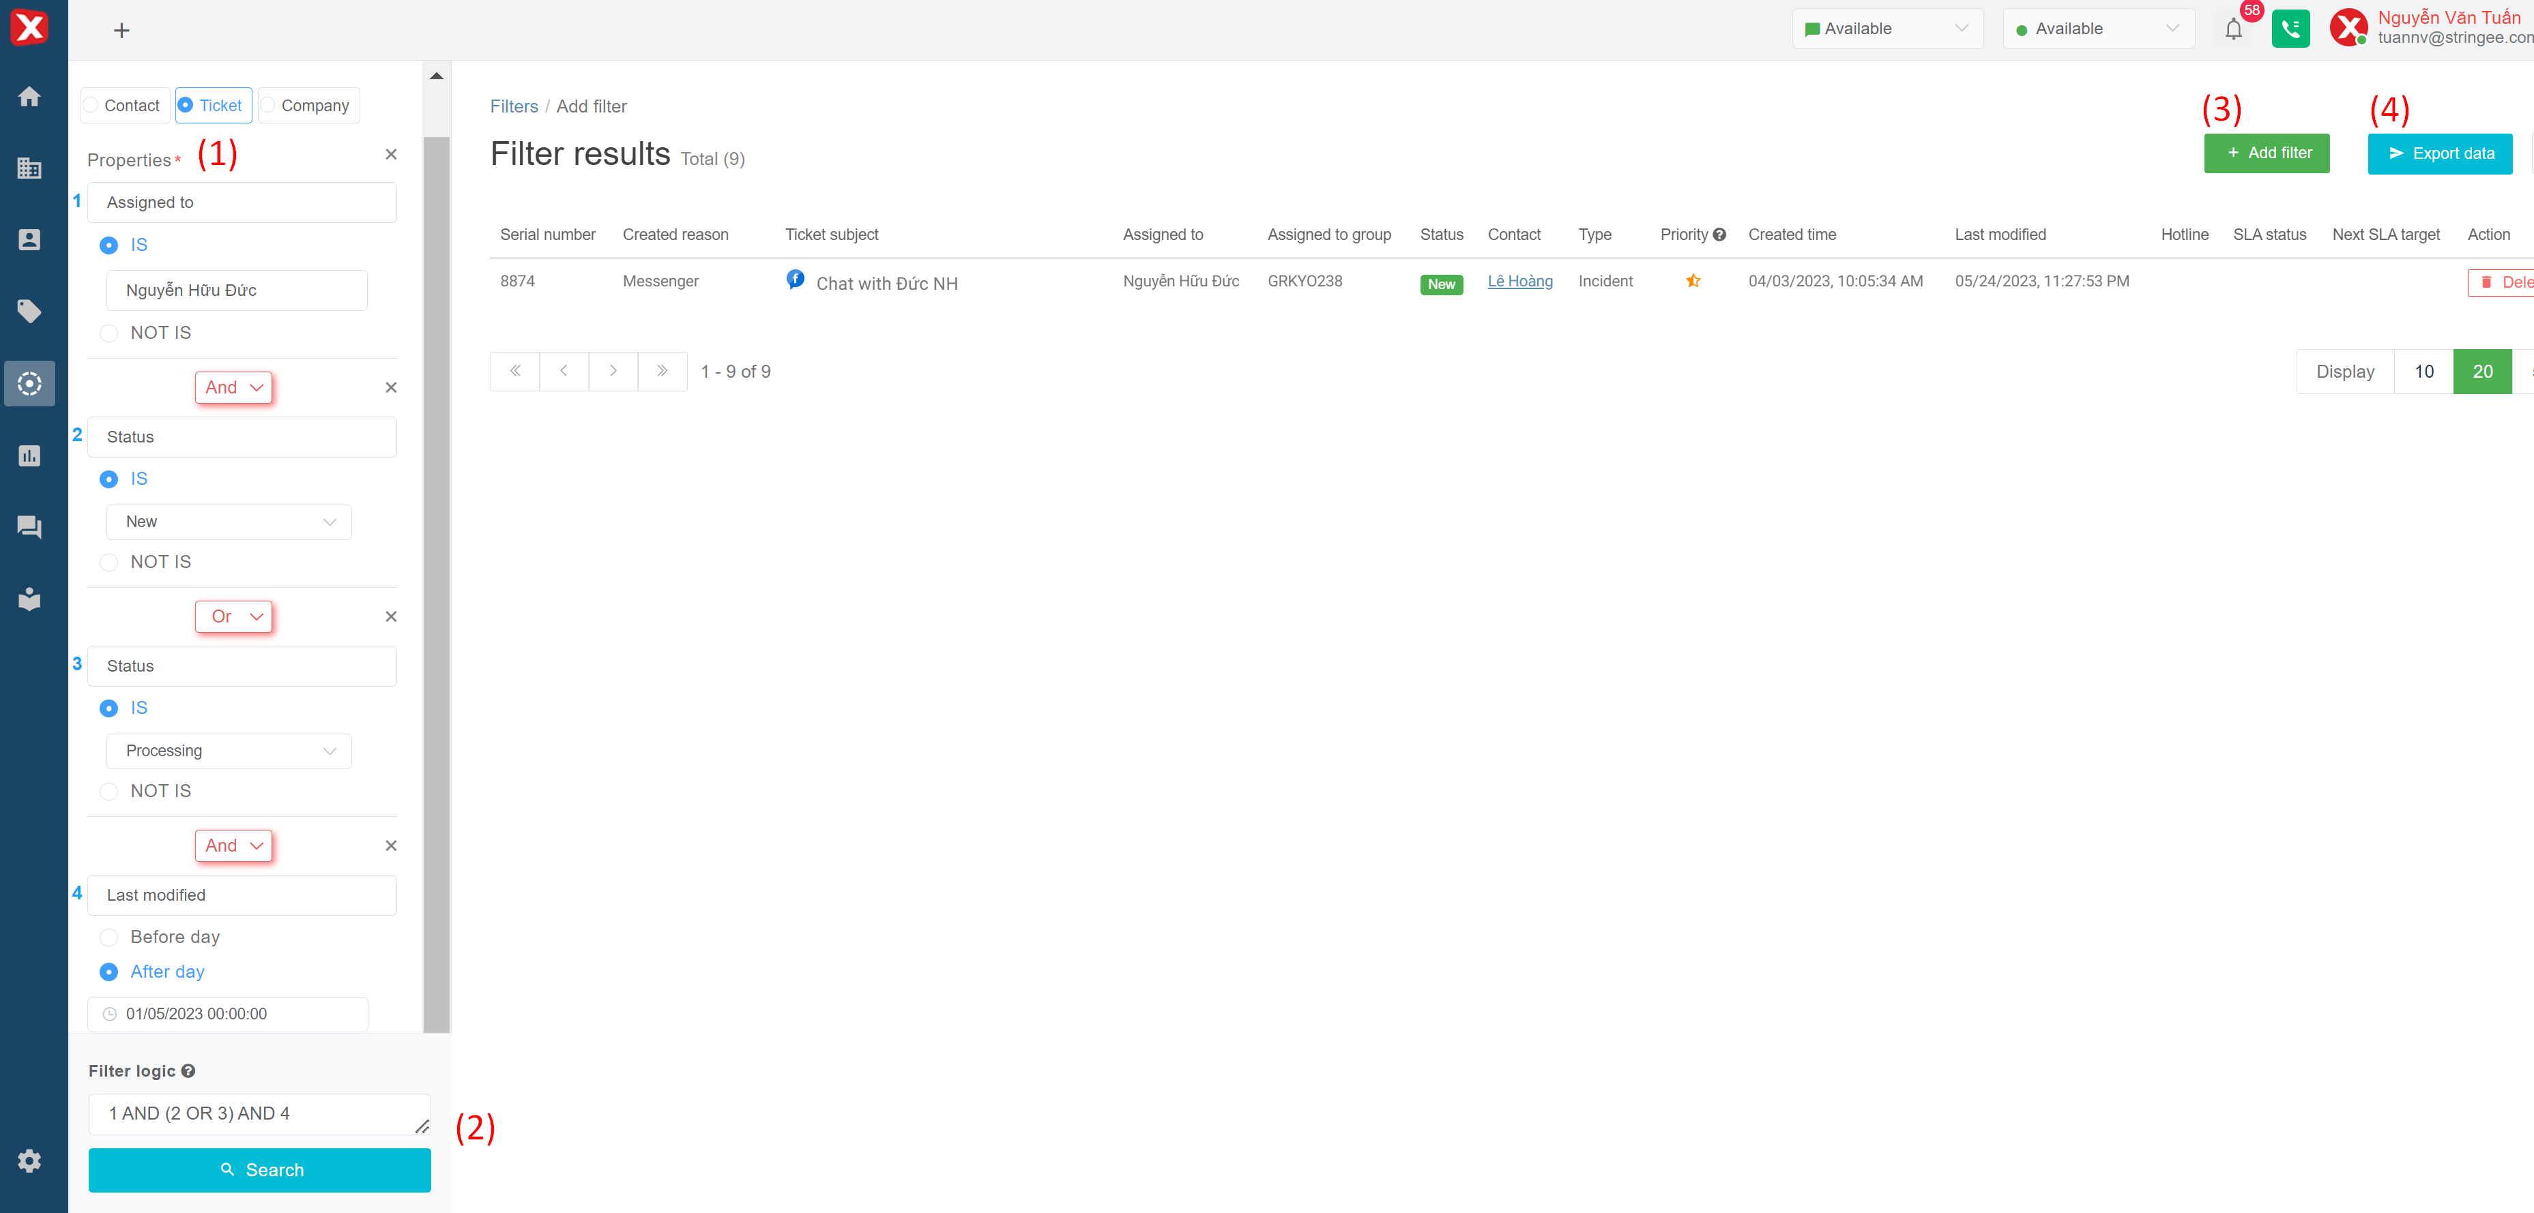
Task: Open the Or logic operator dropdown
Action: click(233, 616)
